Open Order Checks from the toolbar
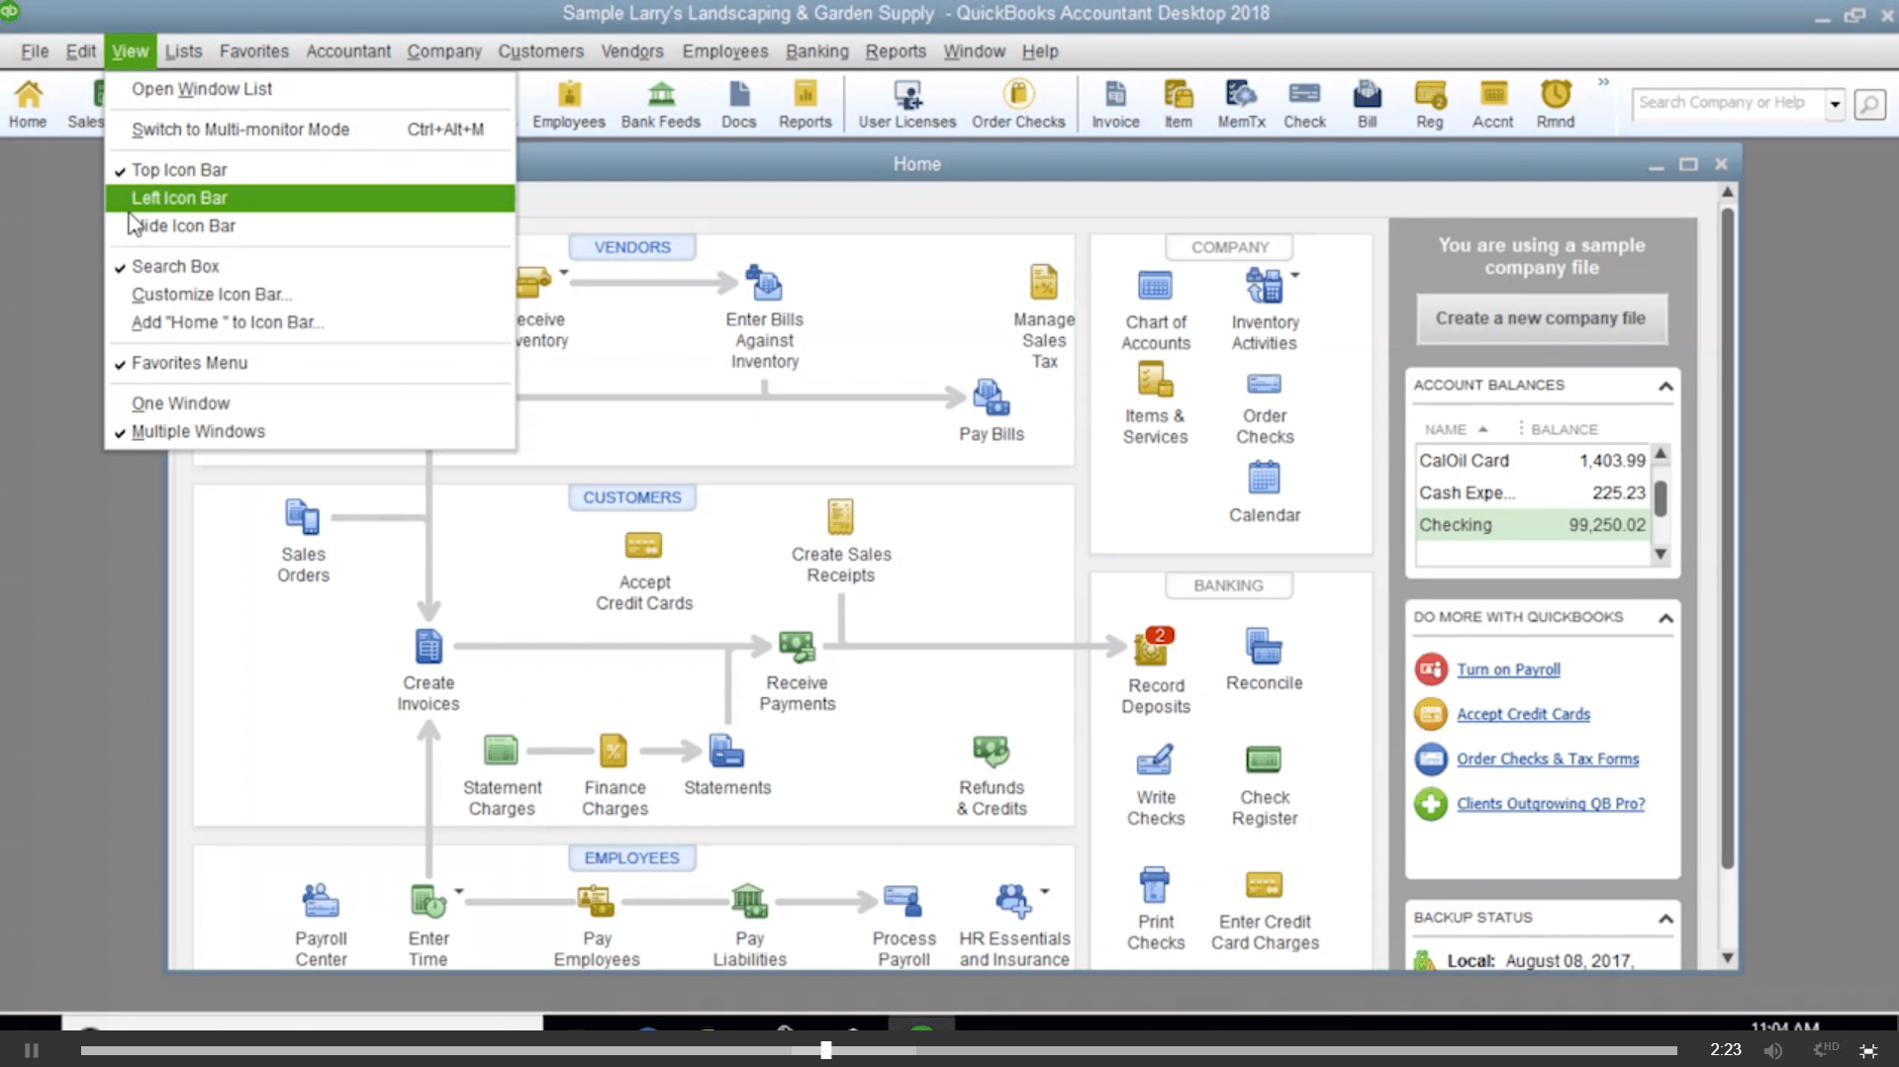This screenshot has width=1899, height=1067. tap(1017, 103)
